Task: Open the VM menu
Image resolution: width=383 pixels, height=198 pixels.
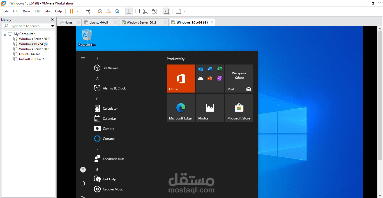Action: tap(37, 11)
